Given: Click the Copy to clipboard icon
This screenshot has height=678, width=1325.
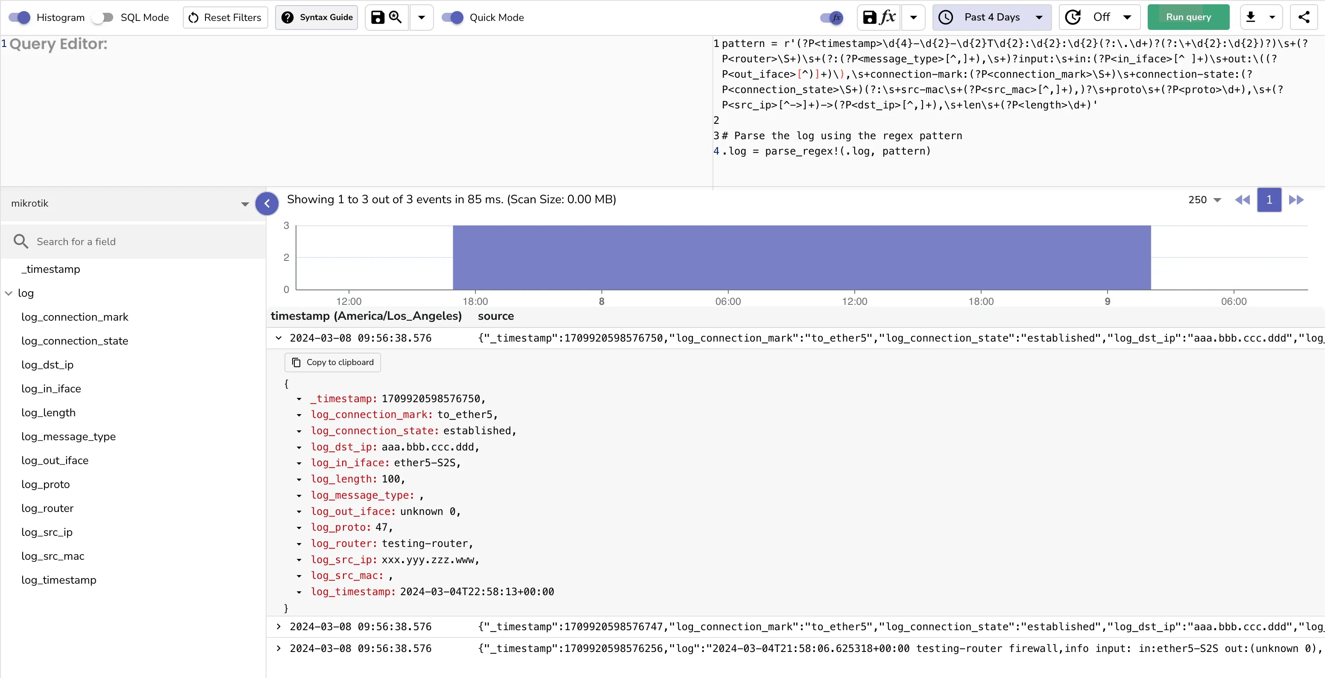Looking at the screenshot, I should [x=296, y=362].
